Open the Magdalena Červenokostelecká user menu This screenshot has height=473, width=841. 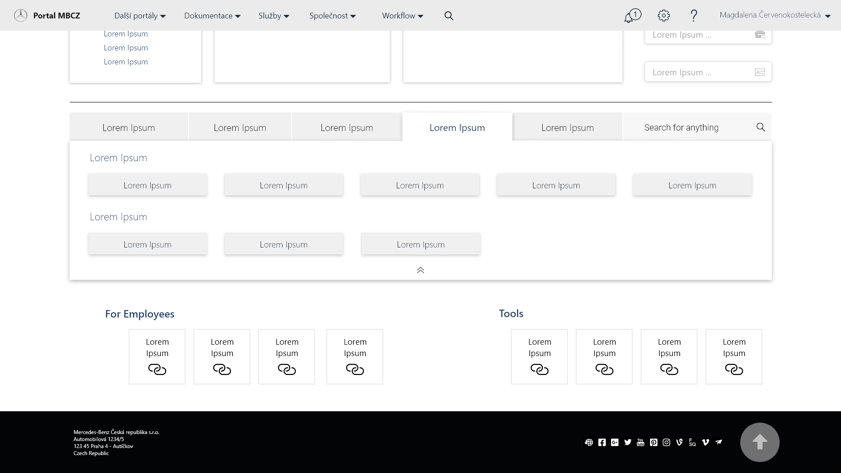click(774, 15)
